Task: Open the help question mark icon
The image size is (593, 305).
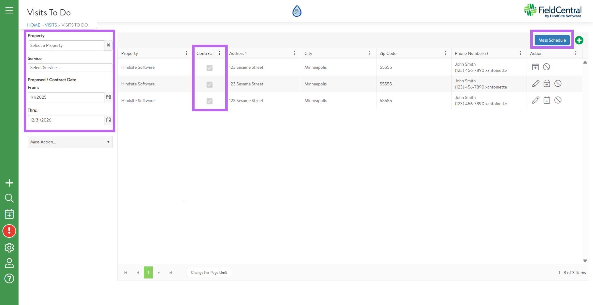Action: [x=9, y=278]
